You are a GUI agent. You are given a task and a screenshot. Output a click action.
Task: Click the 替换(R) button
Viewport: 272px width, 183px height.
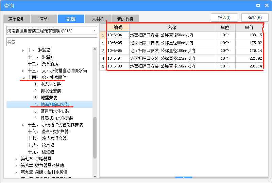(x=255, y=18)
